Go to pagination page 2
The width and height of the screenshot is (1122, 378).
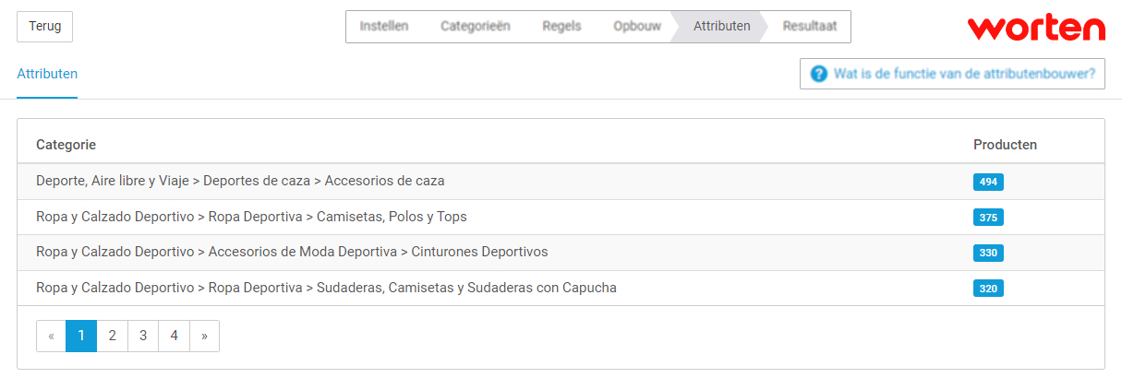[x=112, y=337]
